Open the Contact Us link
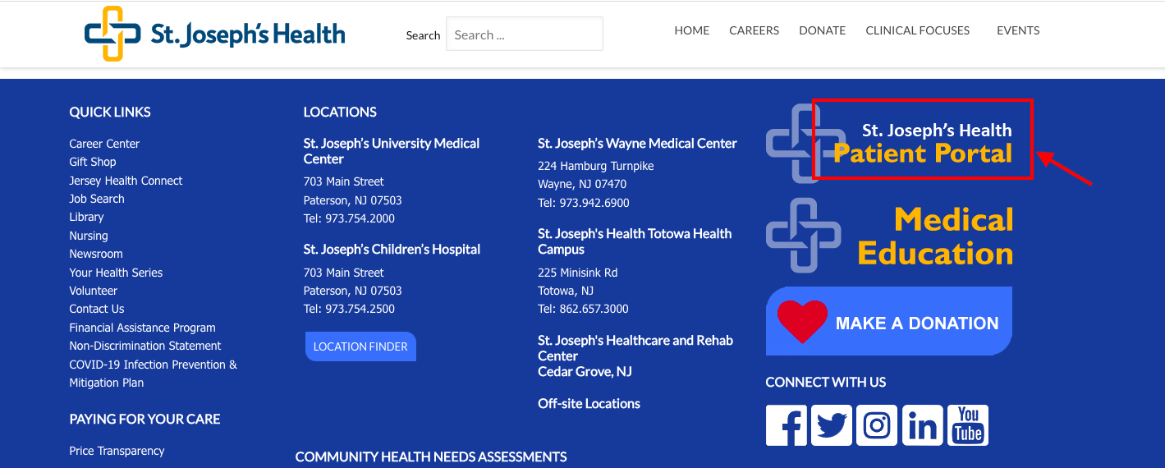 pyautogui.click(x=97, y=309)
